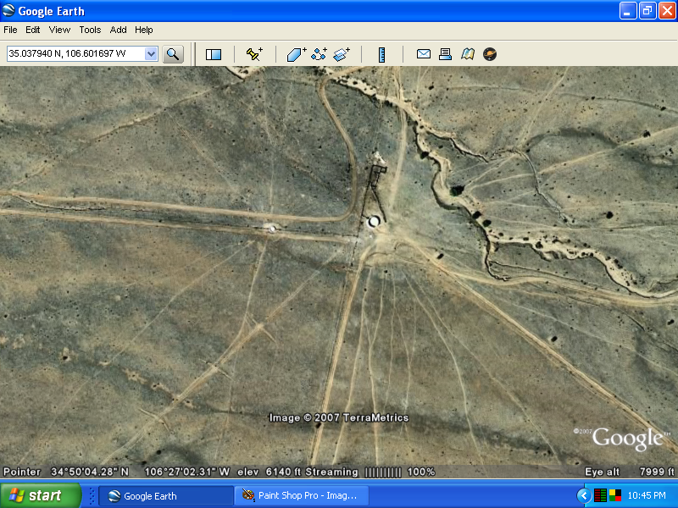Open the search history dropdown arrow

151,54
